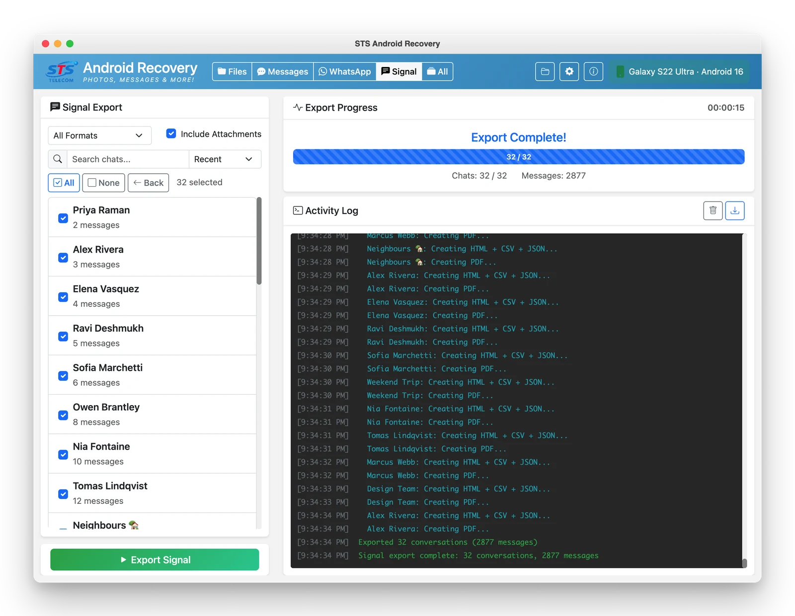Click the All select button
The image size is (795, 616).
pyautogui.click(x=64, y=183)
